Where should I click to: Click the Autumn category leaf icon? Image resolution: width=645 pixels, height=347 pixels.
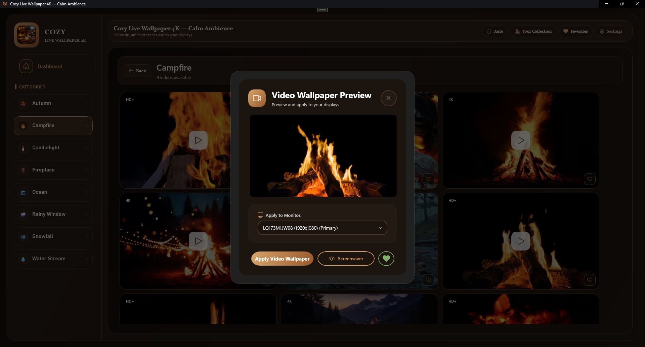coord(23,104)
